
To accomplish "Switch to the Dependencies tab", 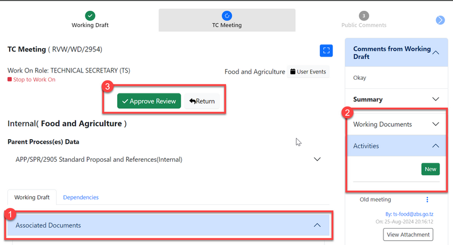I will (81, 197).
